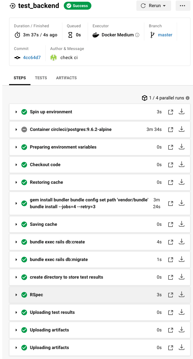Open the master branch link
193x359 pixels.
165,35
